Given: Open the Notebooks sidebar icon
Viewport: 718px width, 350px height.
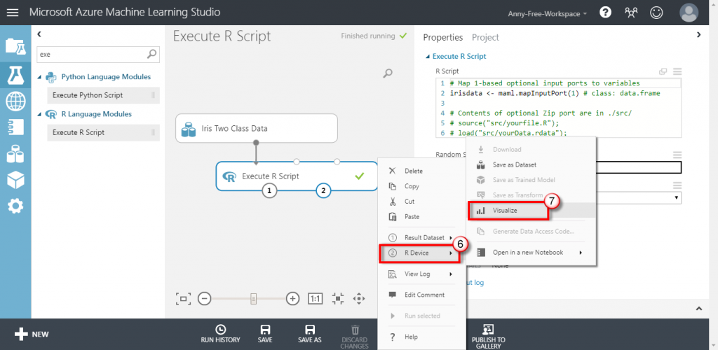Looking at the screenshot, I should tap(15, 127).
